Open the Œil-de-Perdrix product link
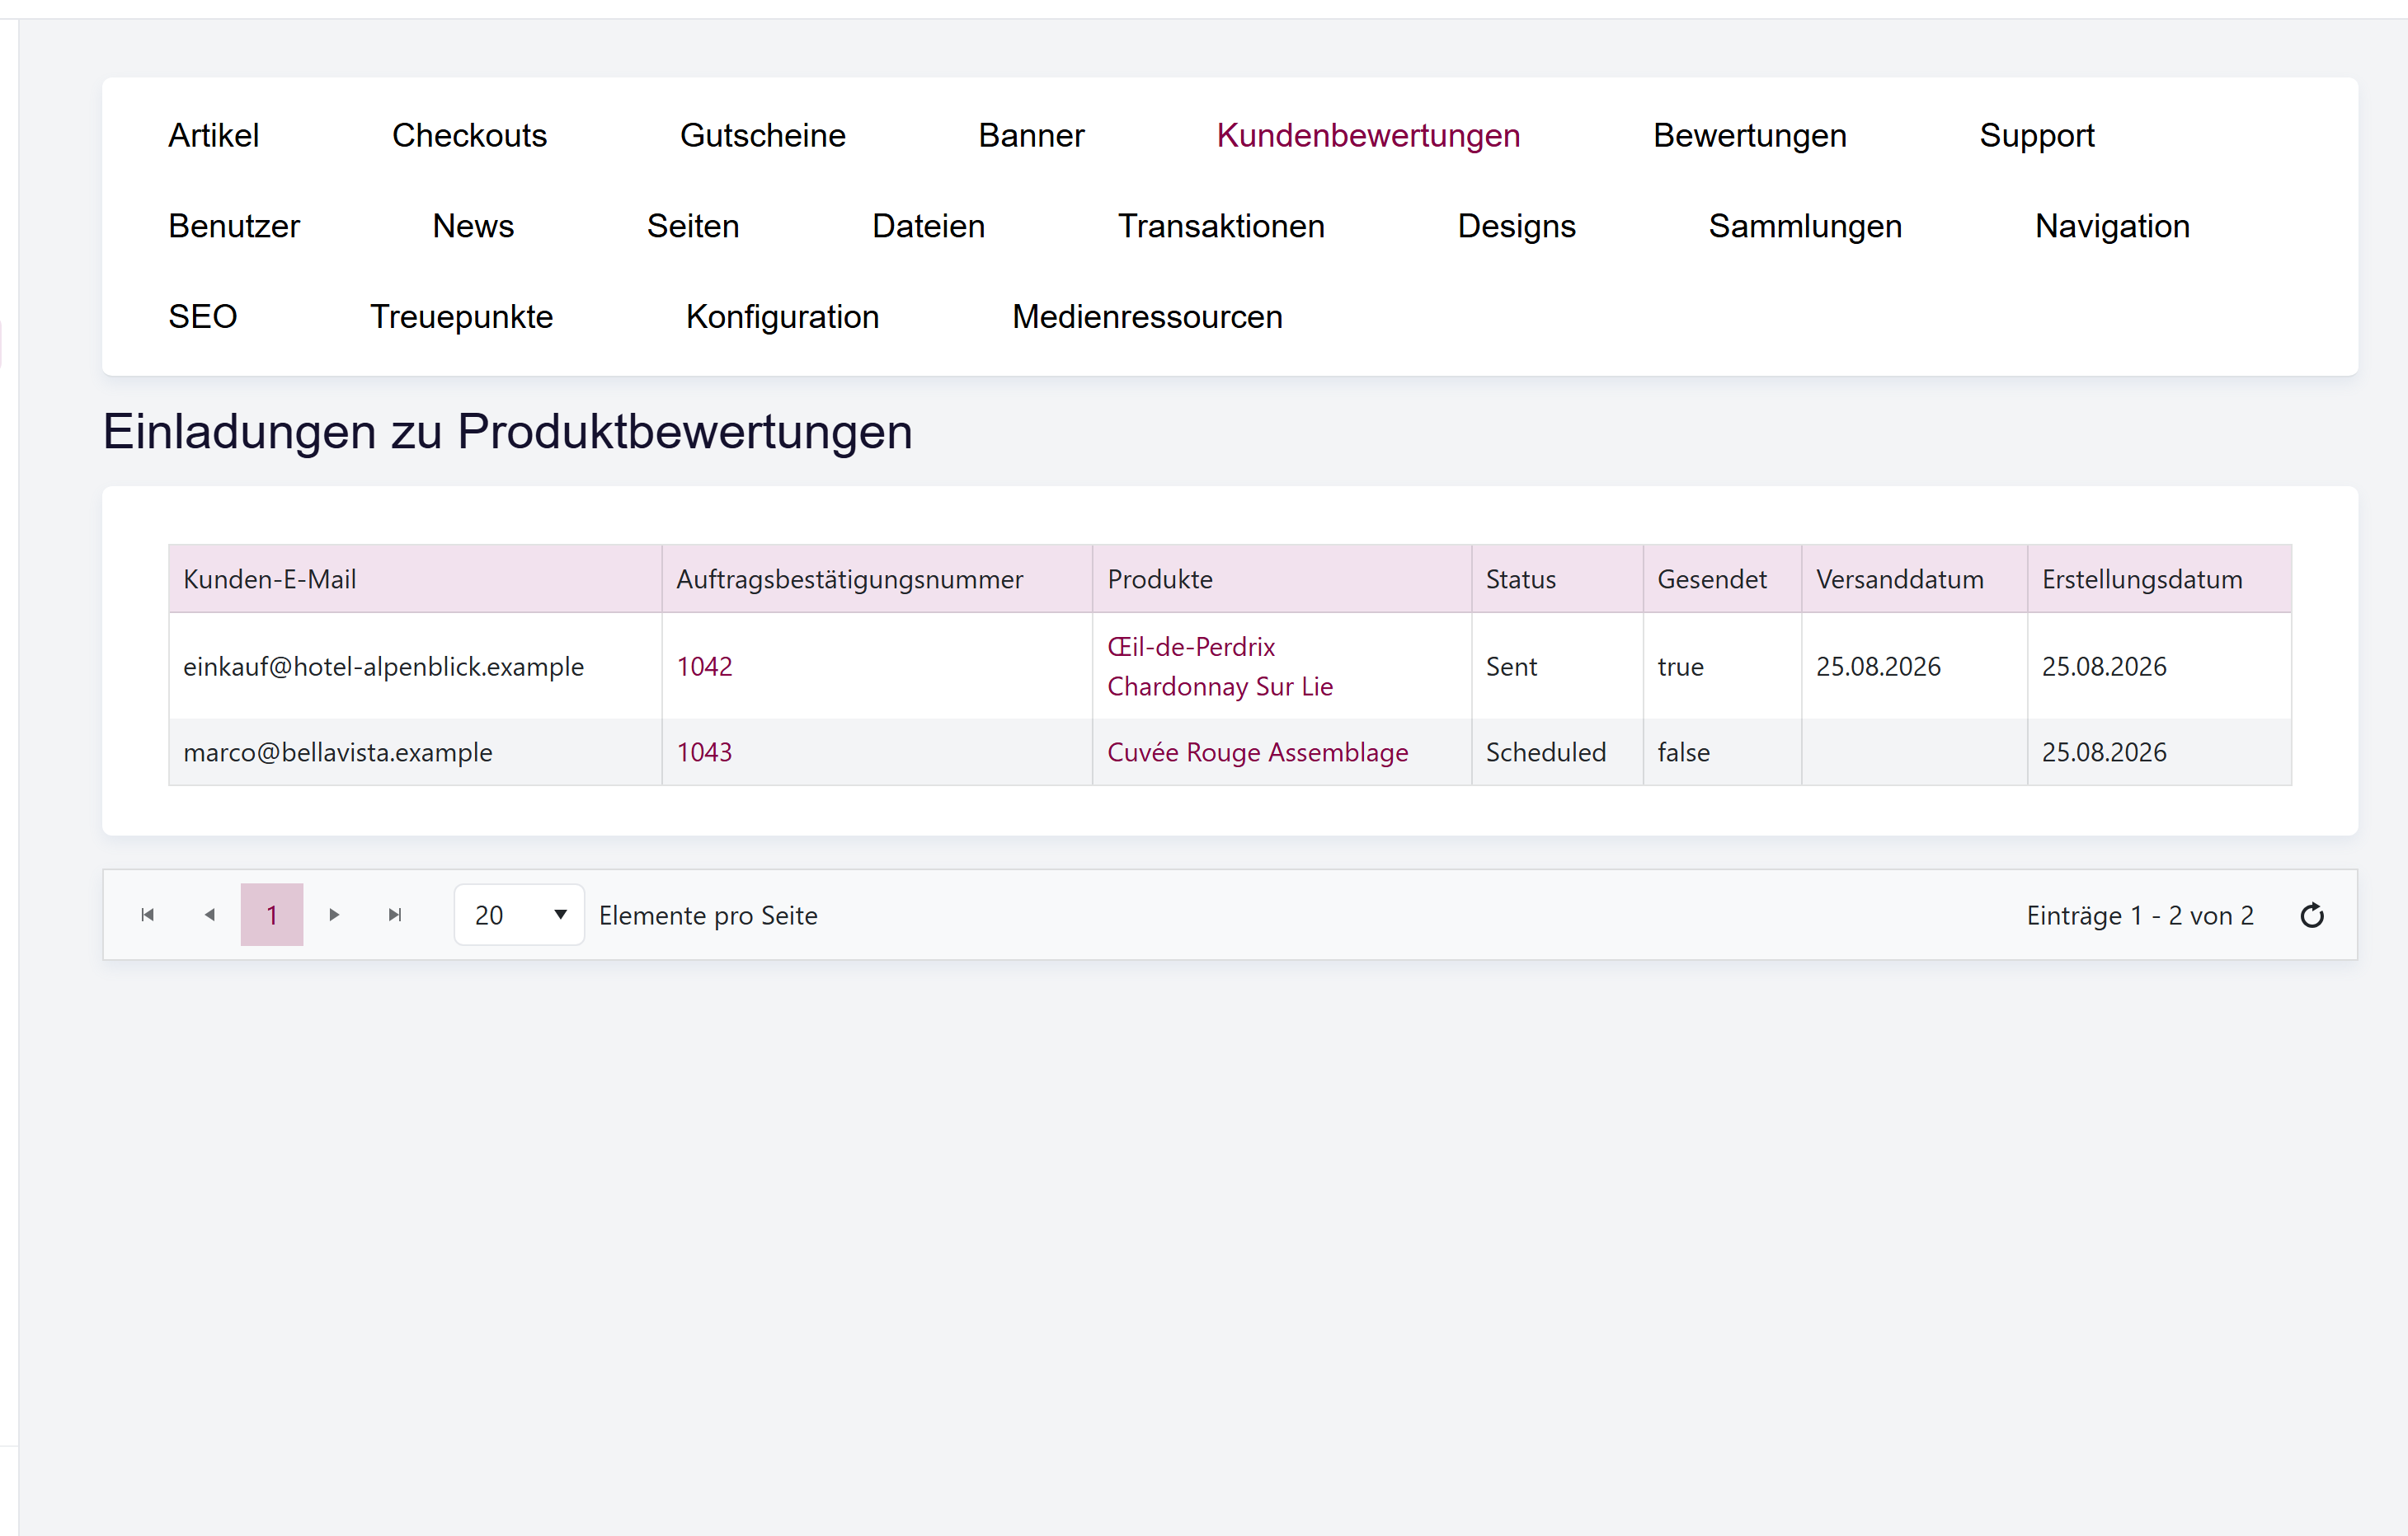Viewport: 2408px width, 1536px height. pyautogui.click(x=1191, y=647)
